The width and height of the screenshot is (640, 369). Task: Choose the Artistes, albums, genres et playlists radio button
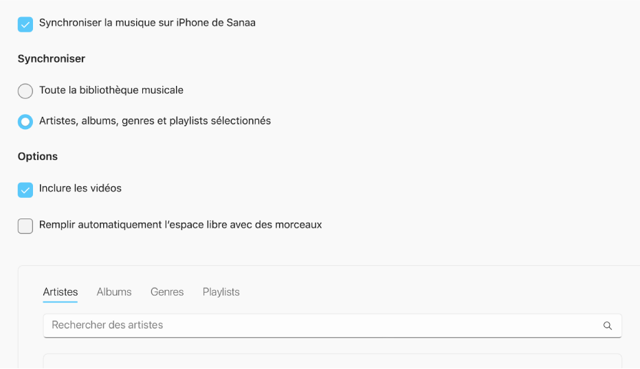click(x=25, y=122)
